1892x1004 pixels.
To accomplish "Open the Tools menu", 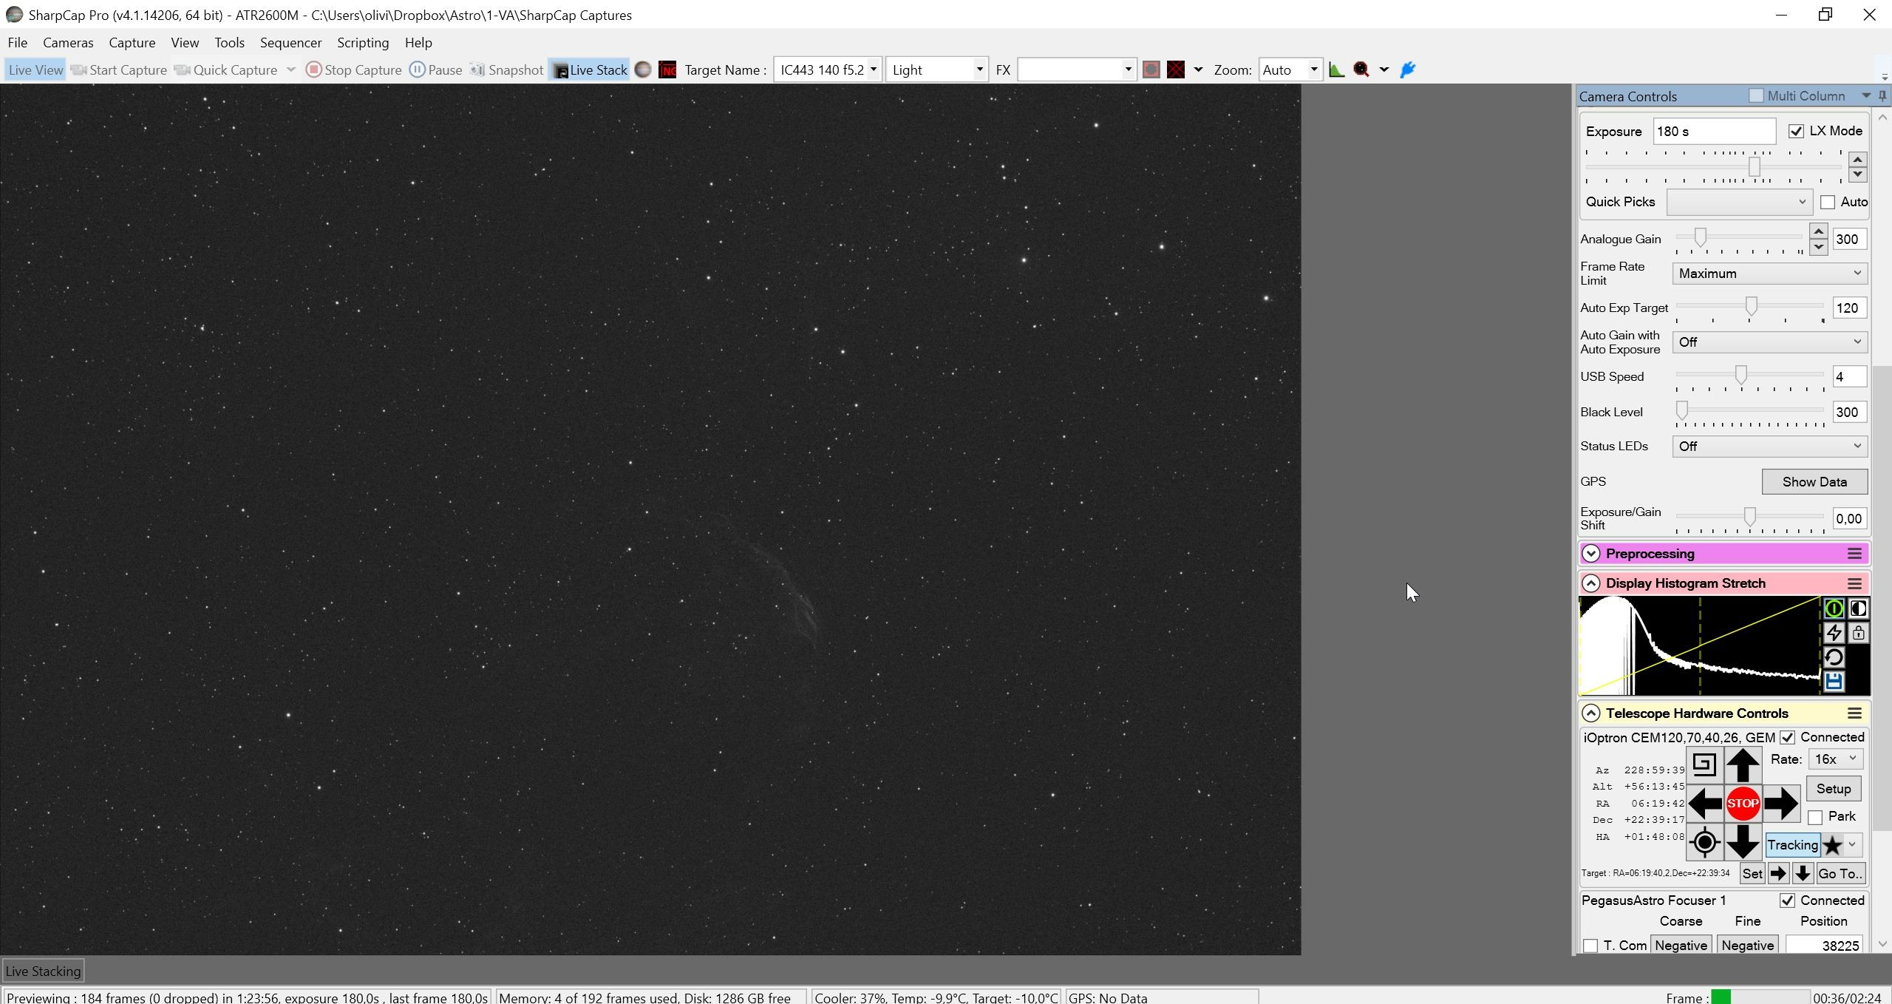I will pyautogui.click(x=229, y=43).
